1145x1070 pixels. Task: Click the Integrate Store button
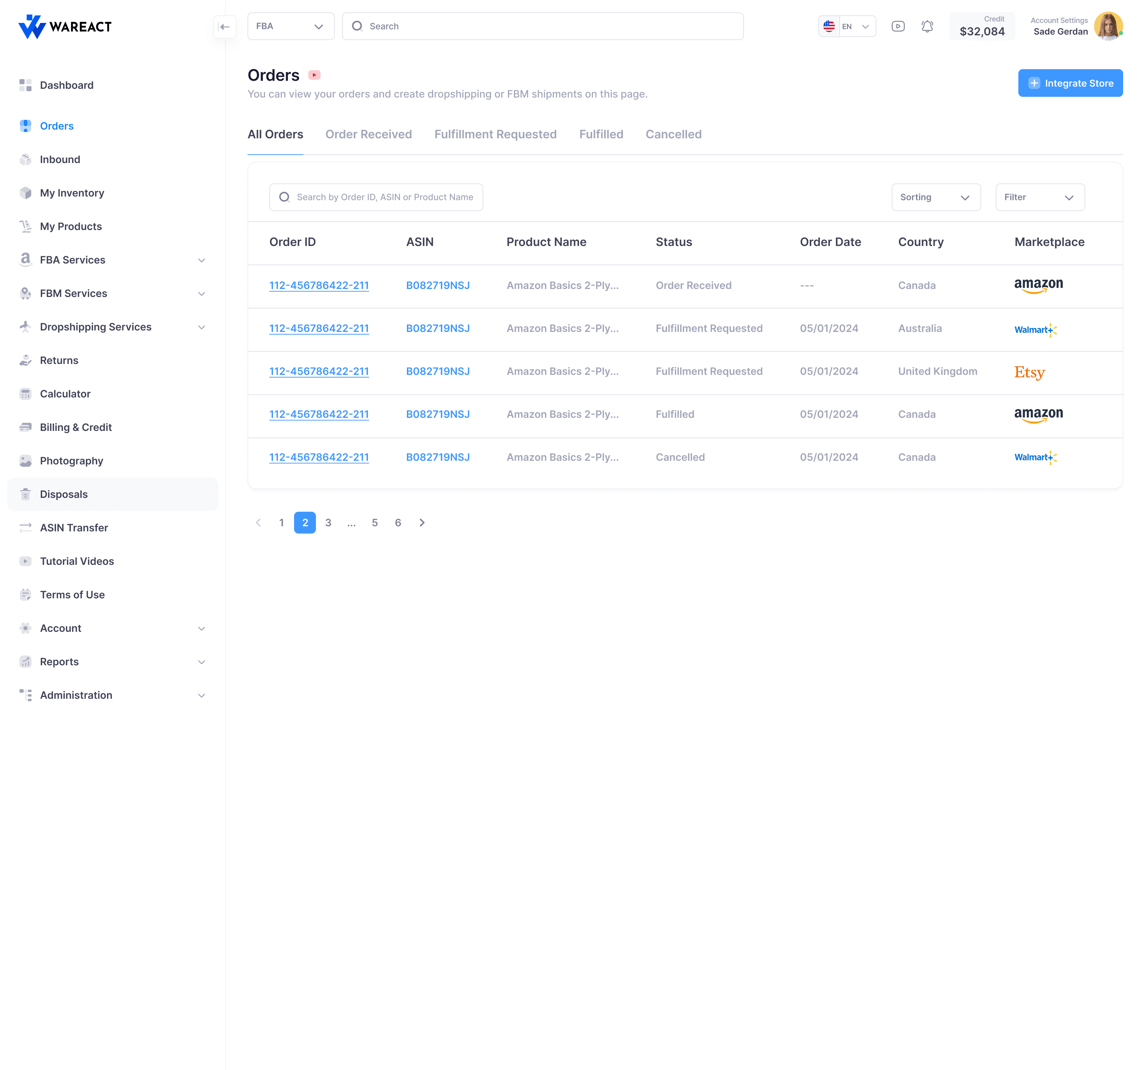pyautogui.click(x=1070, y=83)
